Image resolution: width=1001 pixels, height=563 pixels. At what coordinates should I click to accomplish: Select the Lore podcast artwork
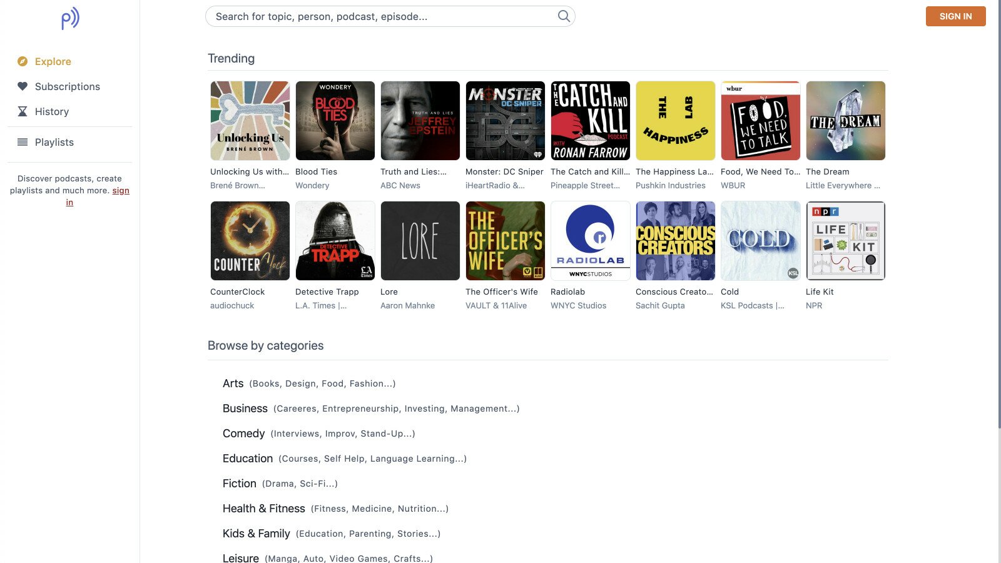pos(420,241)
